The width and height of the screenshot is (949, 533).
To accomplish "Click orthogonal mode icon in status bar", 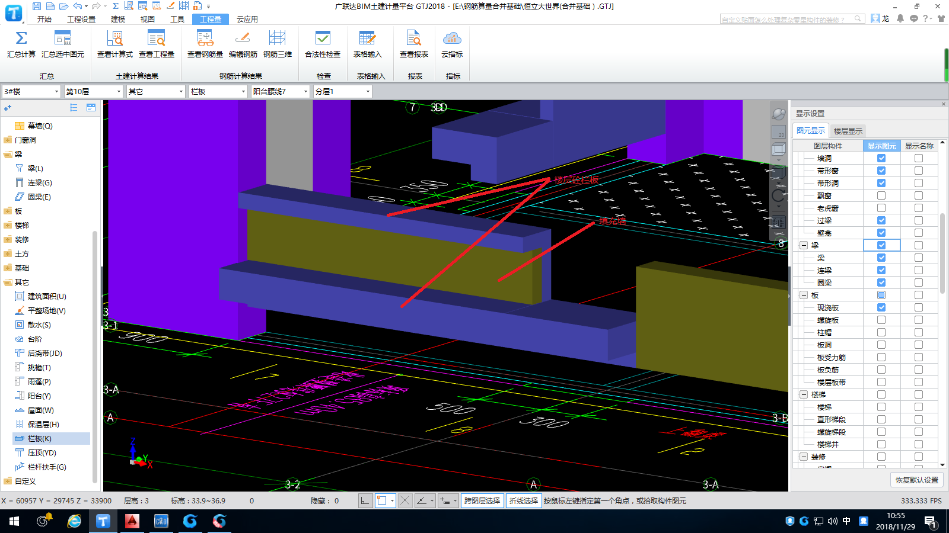I will [365, 500].
